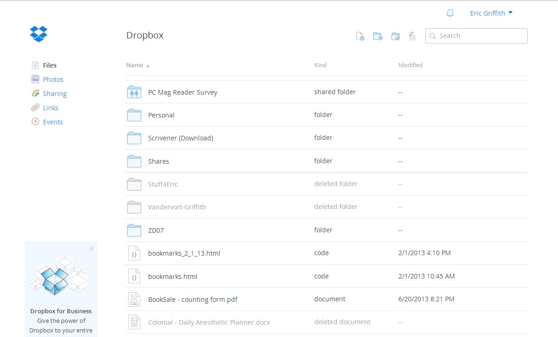Click the Dropbox for Business heading
558x337 pixels.
point(61,311)
